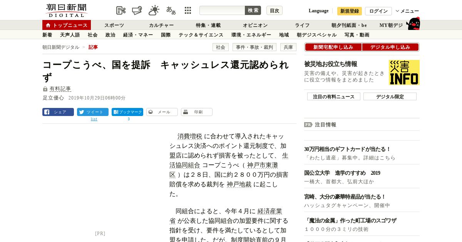Open 消費増税 keyword link
This screenshot has height=242, width=462.
(x=190, y=136)
